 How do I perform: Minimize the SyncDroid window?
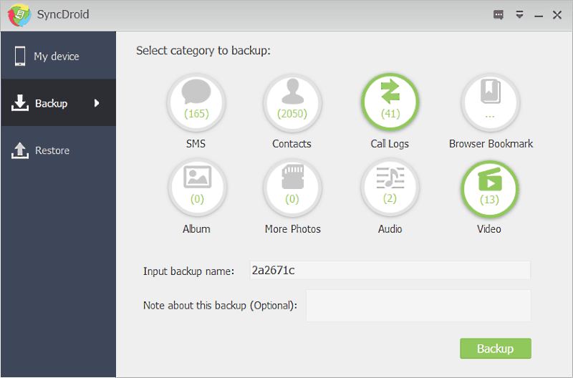pyautogui.click(x=539, y=15)
